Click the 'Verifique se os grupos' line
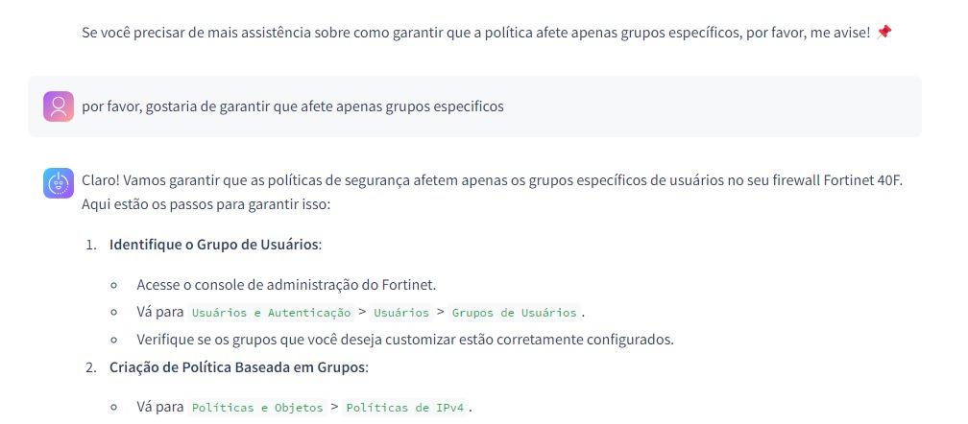This screenshot has height=424, width=968. [404, 340]
